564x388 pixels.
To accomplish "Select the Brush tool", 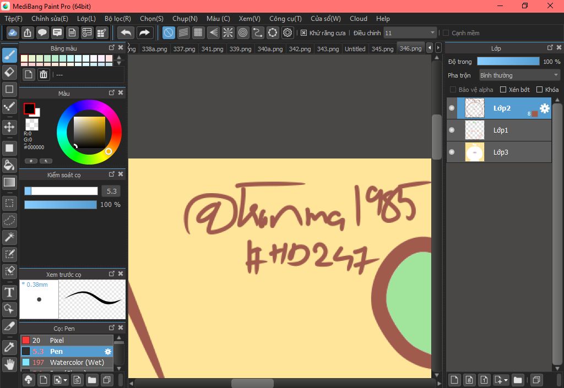I will pyautogui.click(x=9, y=56).
